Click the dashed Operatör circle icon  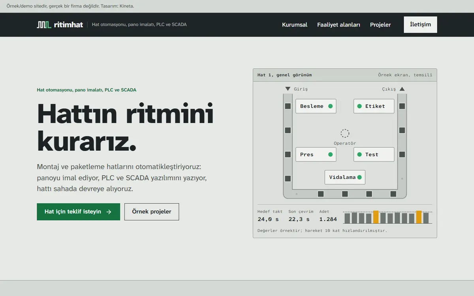345,133
